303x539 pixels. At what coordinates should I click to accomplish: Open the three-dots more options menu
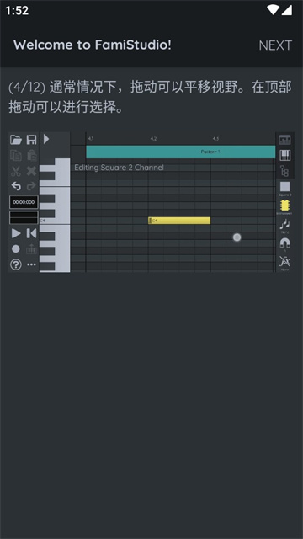click(32, 264)
